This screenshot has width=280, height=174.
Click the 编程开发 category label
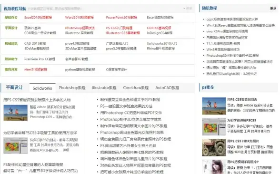tap(11, 70)
